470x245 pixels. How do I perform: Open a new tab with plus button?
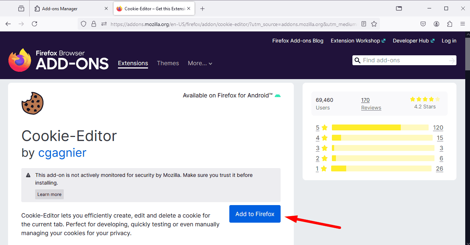[x=202, y=8]
